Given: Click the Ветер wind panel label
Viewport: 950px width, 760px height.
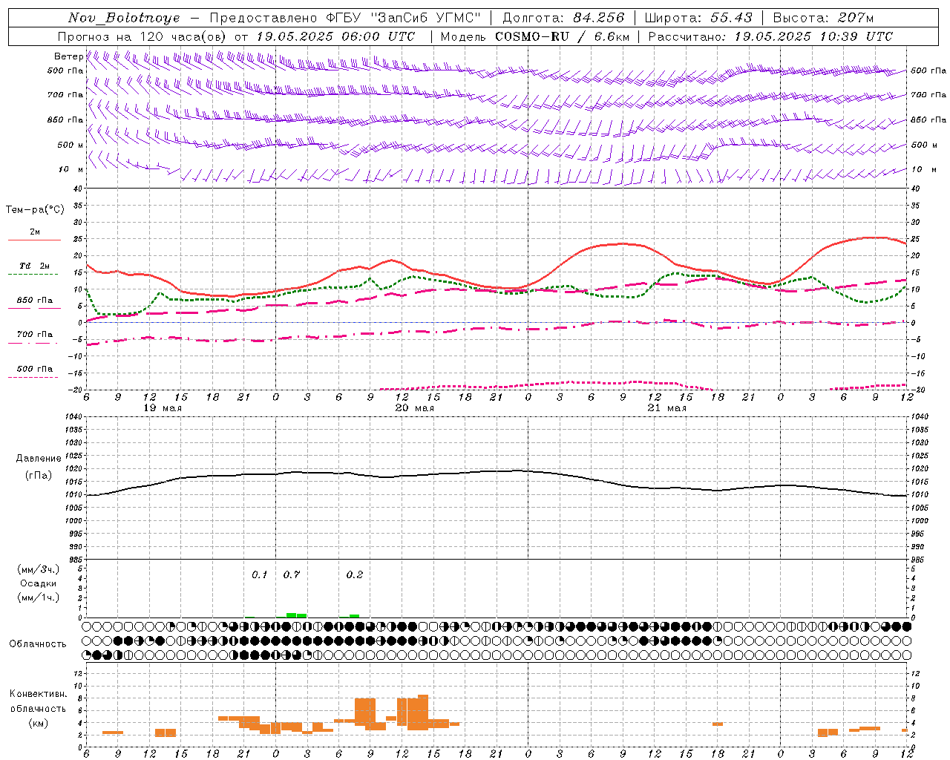Looking at the screenshot, I should (x=68, y=56).
